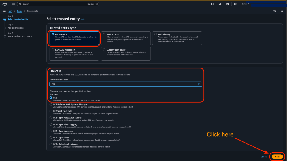The width and height of the screenshot is (287, 161).
Task: Click the circular icon right of the info icon
Action: click(282, 11)
